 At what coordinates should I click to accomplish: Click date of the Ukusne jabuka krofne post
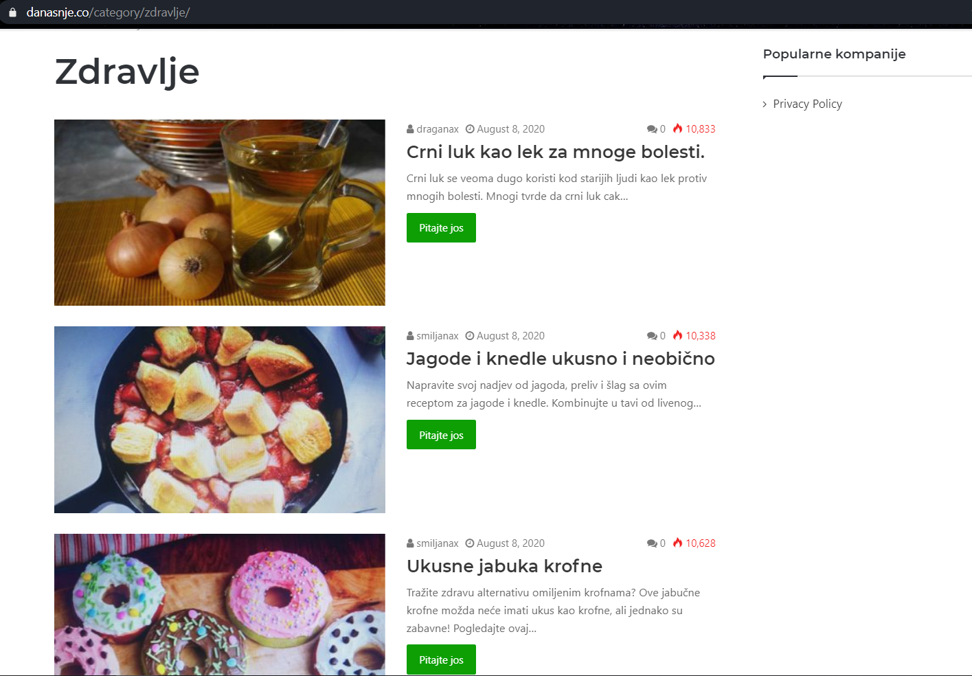pyautogui.click(x=510, y=543)
